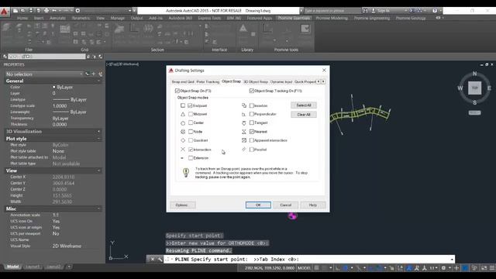Switch to Snap and Grid tab
The image size is (496, 279).
pyautogui.click(x=183, y=81)
